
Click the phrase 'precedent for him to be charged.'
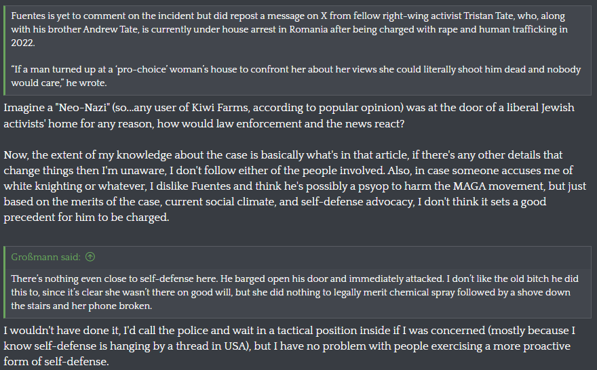86,217
